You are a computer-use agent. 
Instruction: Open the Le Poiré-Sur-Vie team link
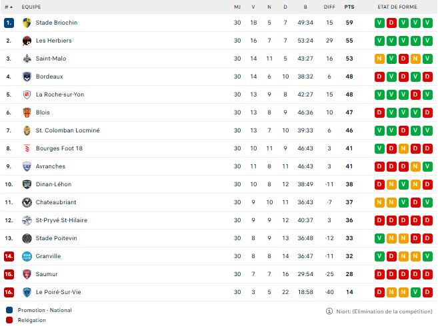click(59, 292)
